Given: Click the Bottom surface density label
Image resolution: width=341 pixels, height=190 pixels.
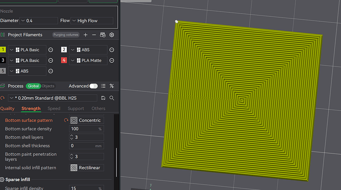Looking at the screenshot, I should click(28, 129).
